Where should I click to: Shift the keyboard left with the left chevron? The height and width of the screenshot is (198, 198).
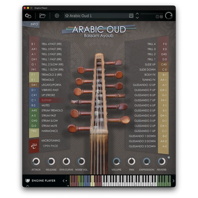[x=63, y=180]
